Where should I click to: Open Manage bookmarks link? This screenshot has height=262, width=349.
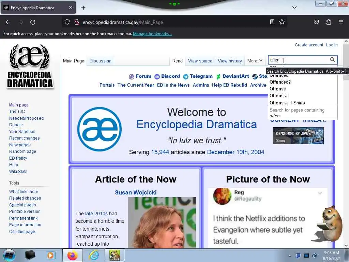point(152,34)
